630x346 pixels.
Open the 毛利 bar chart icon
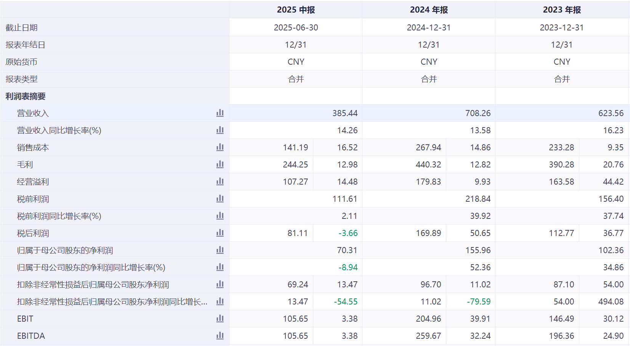point(220,164)
